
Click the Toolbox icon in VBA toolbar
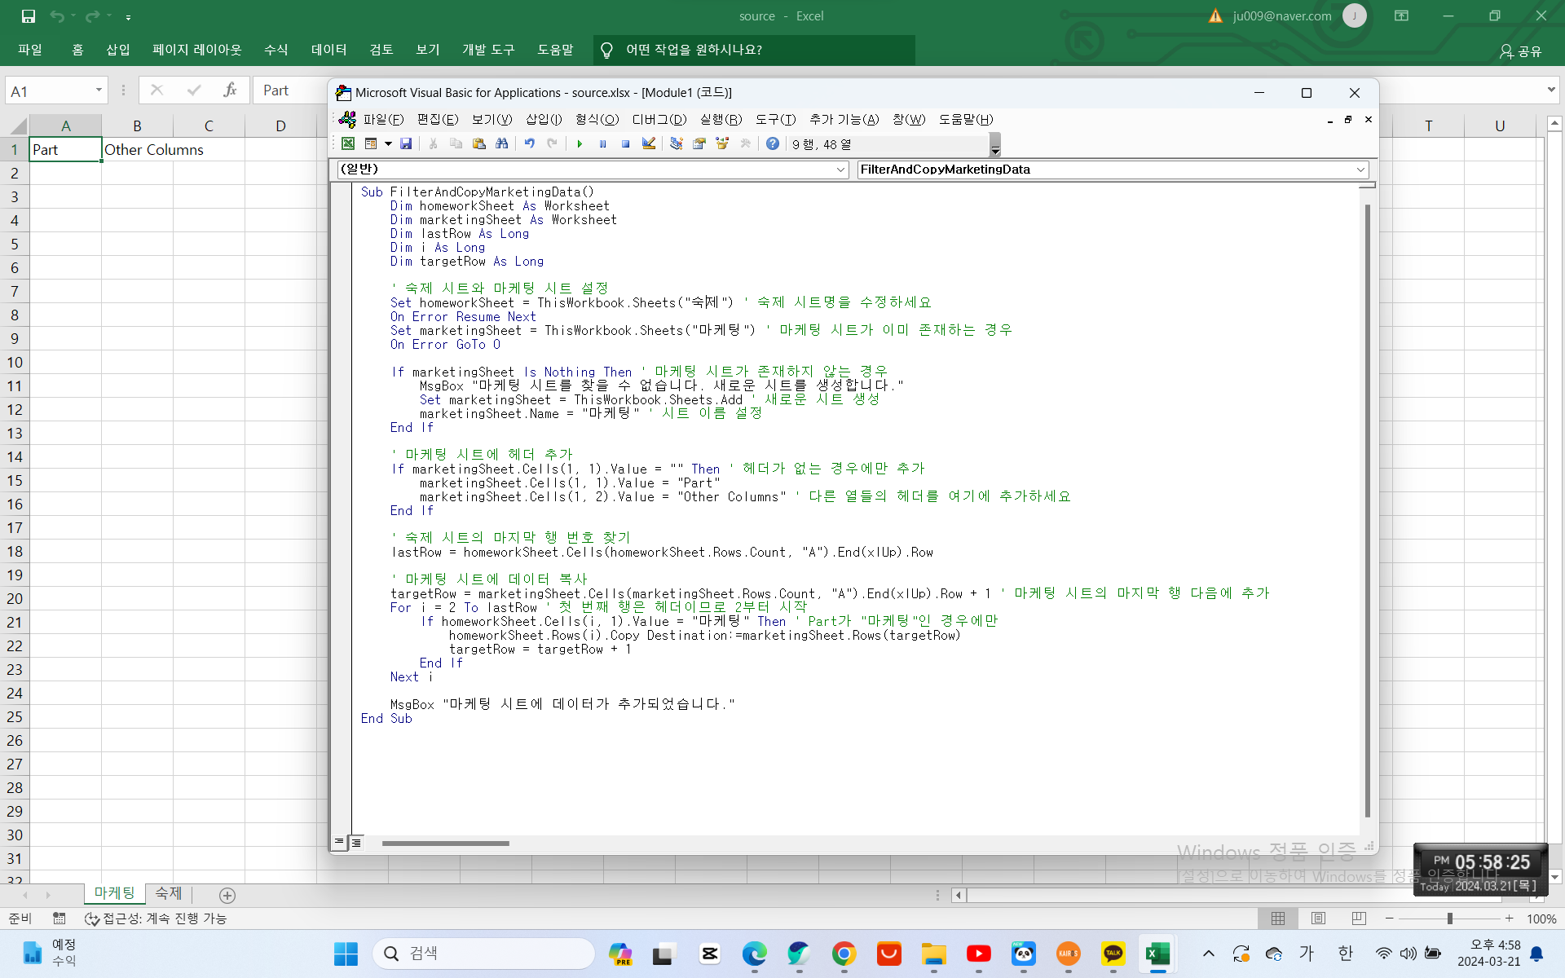coord(745,144)
